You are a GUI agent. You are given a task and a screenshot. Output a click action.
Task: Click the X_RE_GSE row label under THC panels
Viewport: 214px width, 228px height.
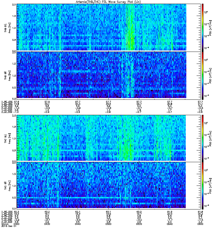coord(7,212)
